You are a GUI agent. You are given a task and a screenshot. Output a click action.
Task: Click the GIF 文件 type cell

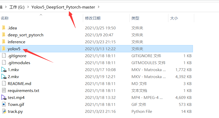[x=139, y=105]
